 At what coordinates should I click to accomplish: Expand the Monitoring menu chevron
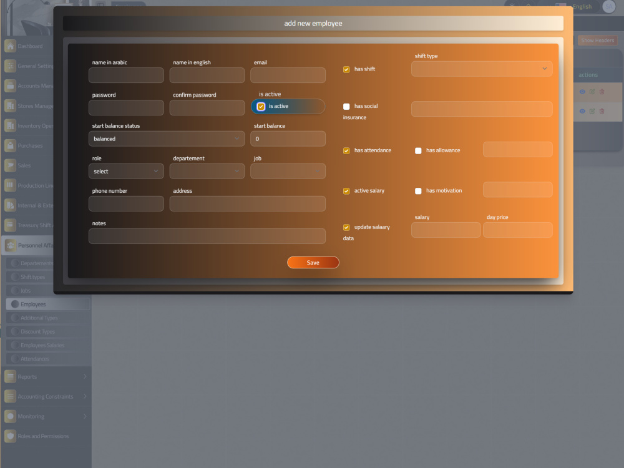pos(85,416)
